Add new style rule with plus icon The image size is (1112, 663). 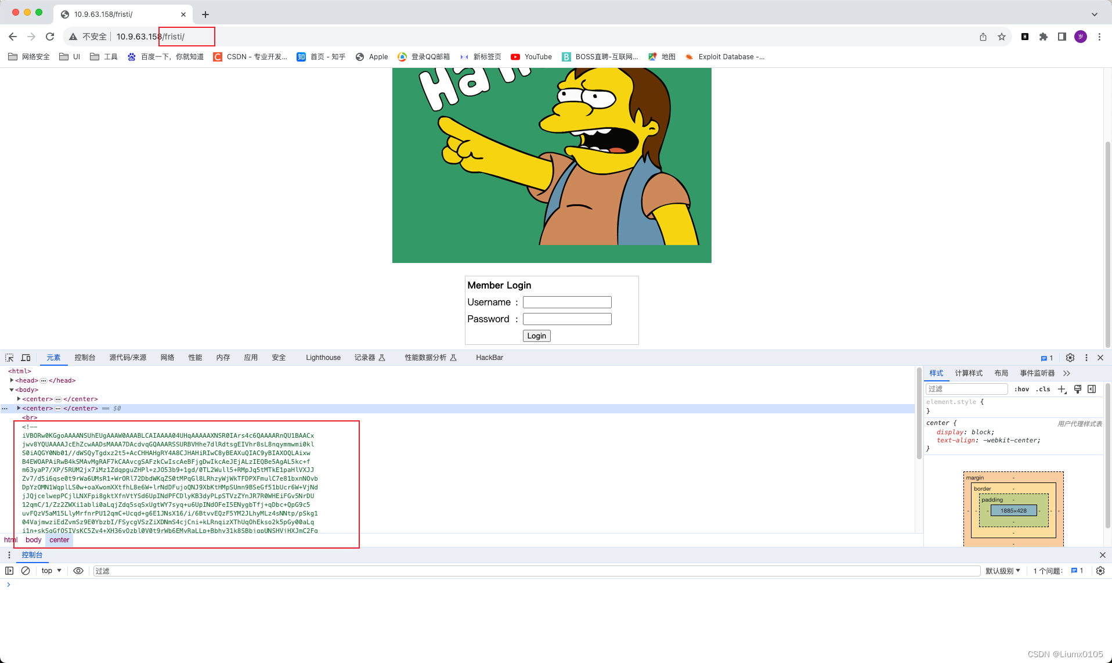1062,389
